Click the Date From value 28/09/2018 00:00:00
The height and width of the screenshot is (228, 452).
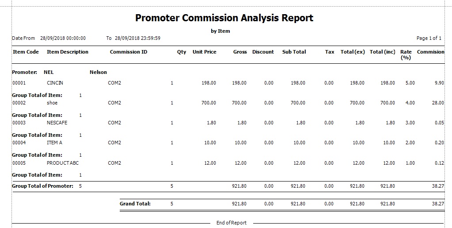[63, 38]
